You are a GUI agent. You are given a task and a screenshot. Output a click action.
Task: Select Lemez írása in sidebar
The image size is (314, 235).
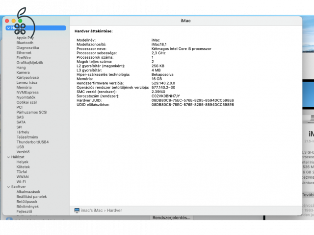pyautogui.click(x=27, y=83)
